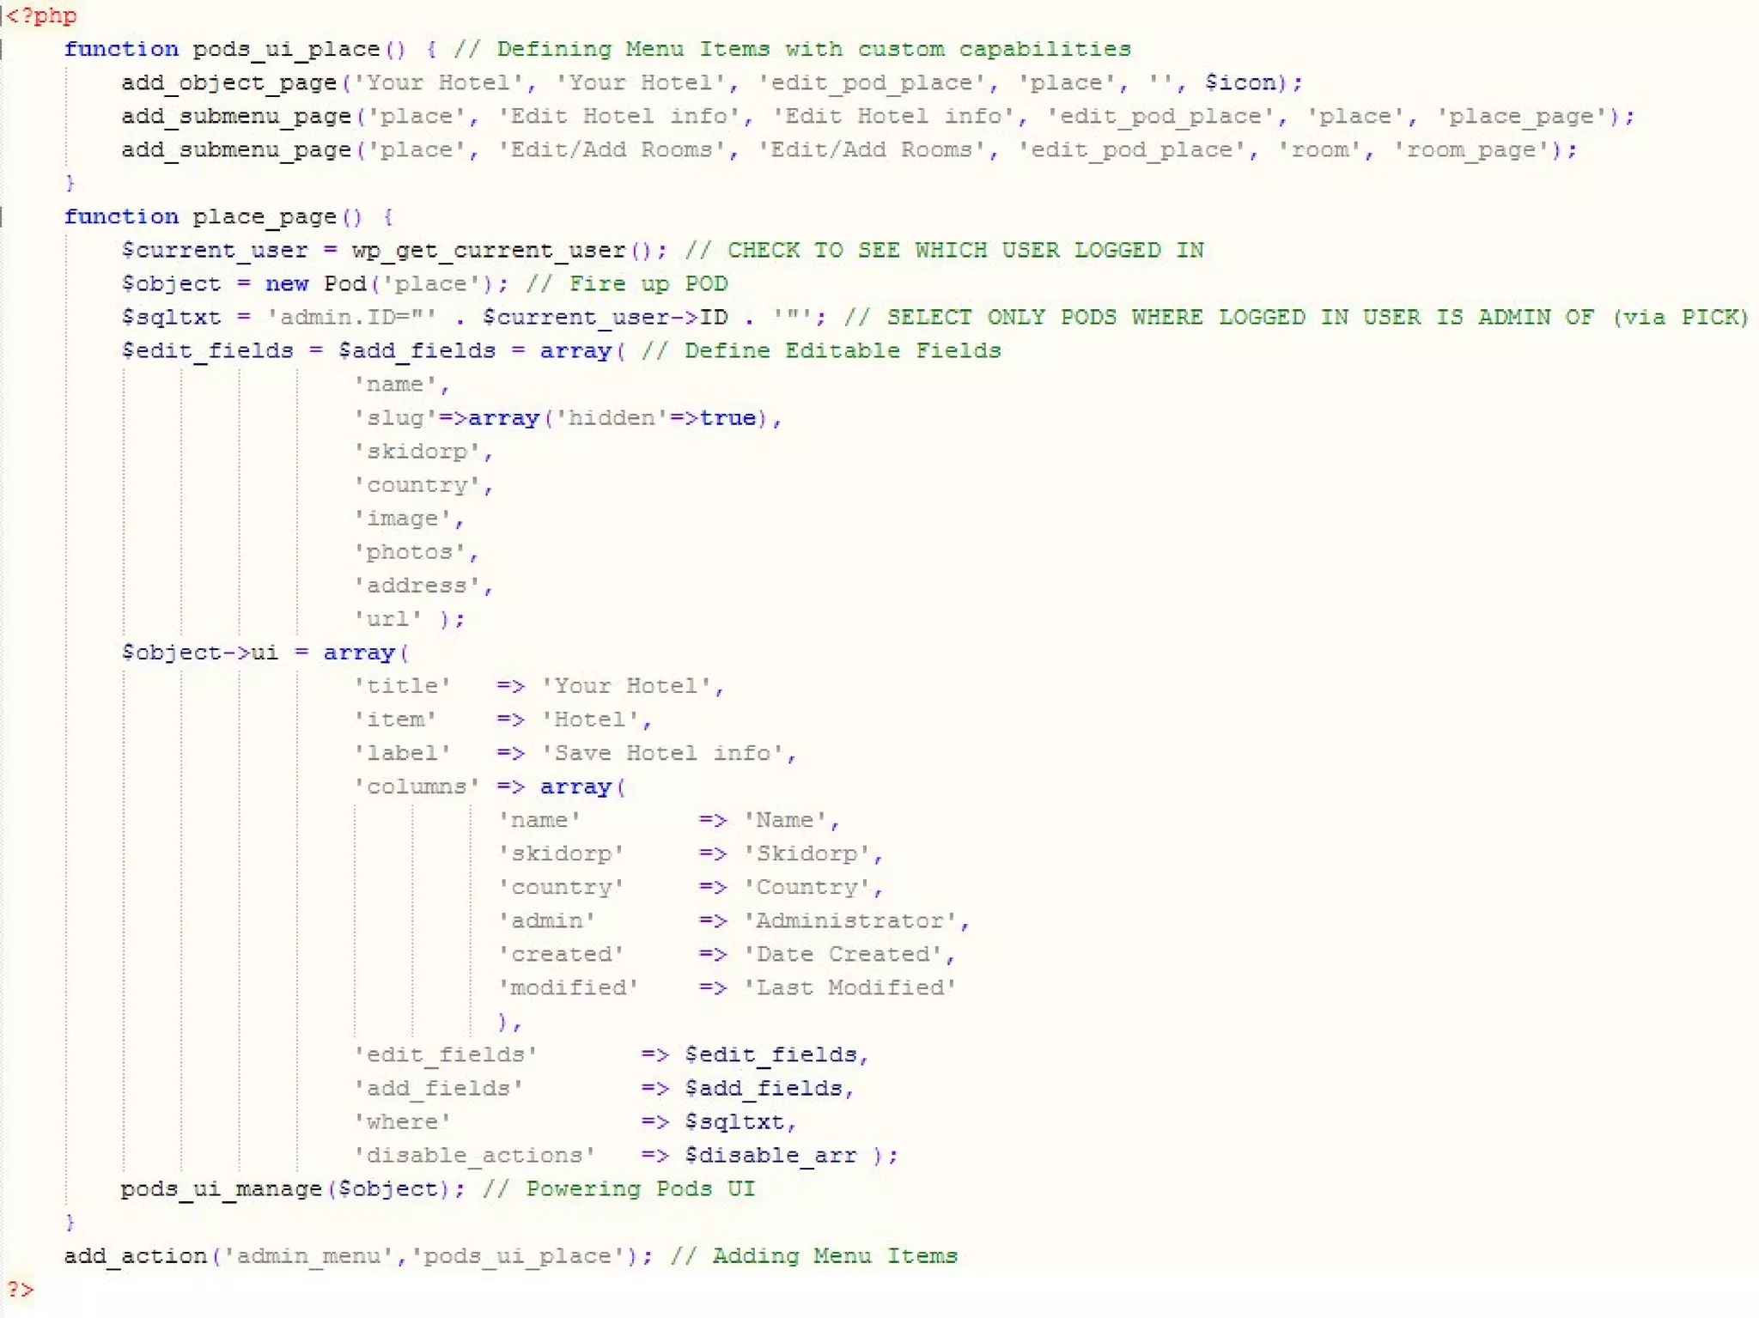
Task: Click the place_page function definition name
Action: [x=264, y=216]
